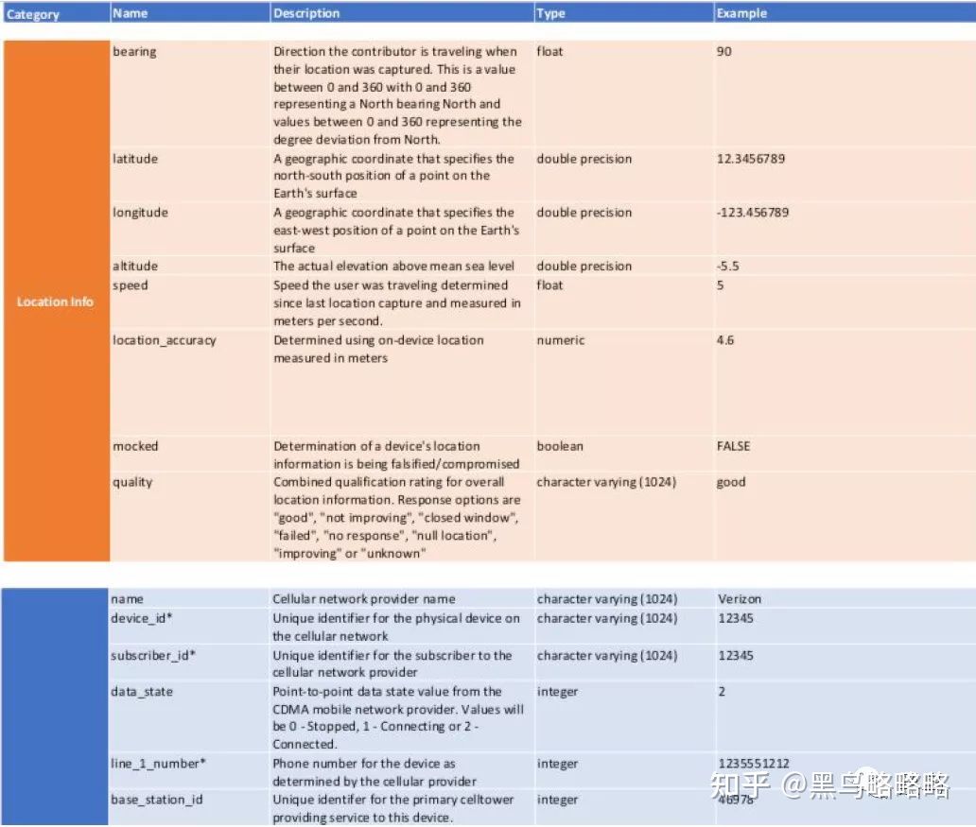Select the mocked name cell
The image size is (976, 827).
coord(135,446)
